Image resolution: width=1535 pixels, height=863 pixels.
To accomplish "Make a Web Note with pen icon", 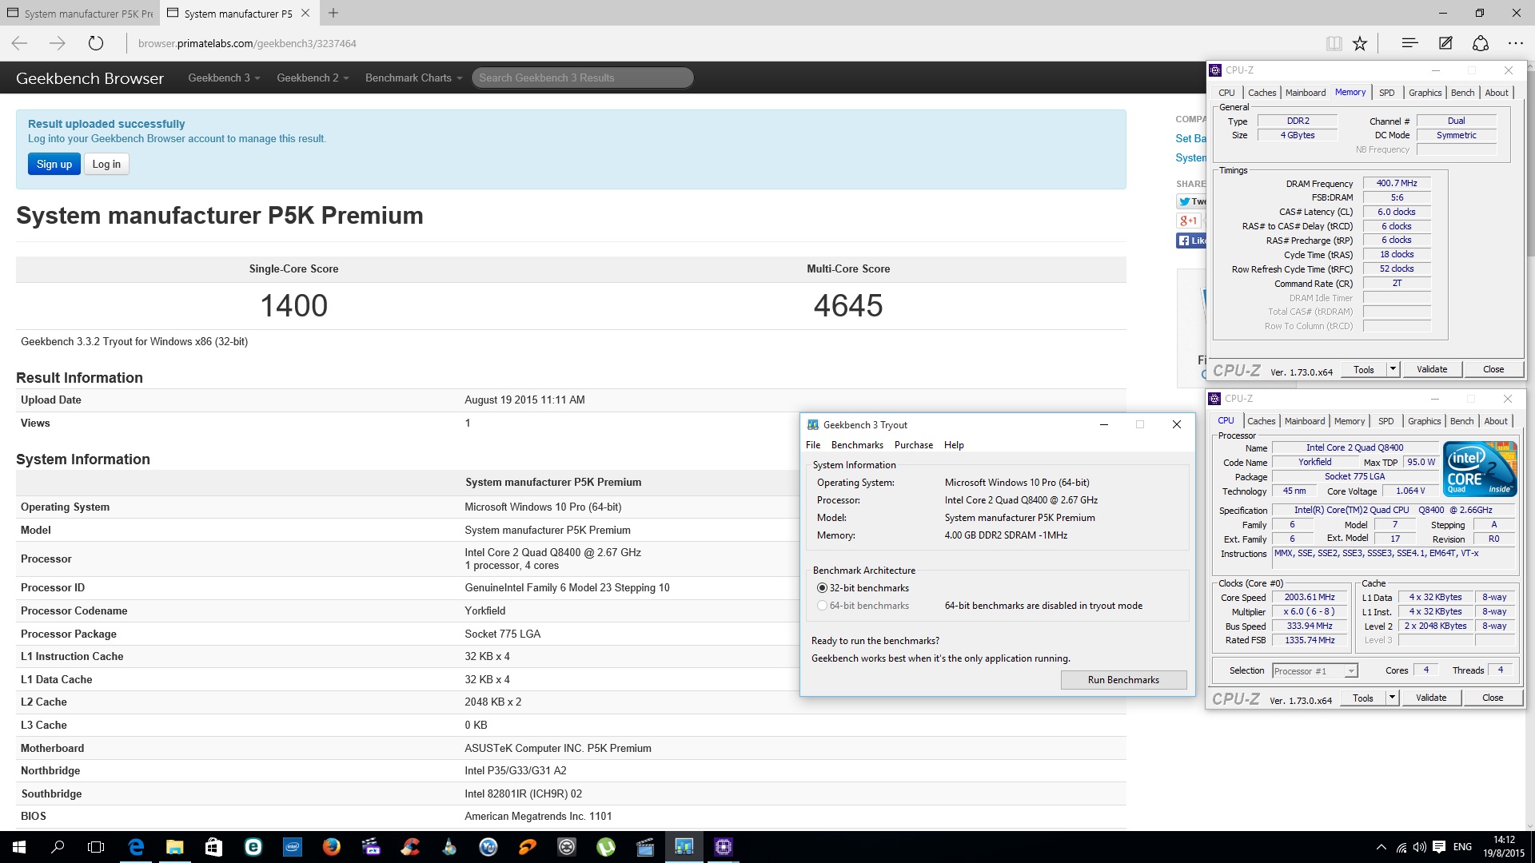I will (1445, 43).
